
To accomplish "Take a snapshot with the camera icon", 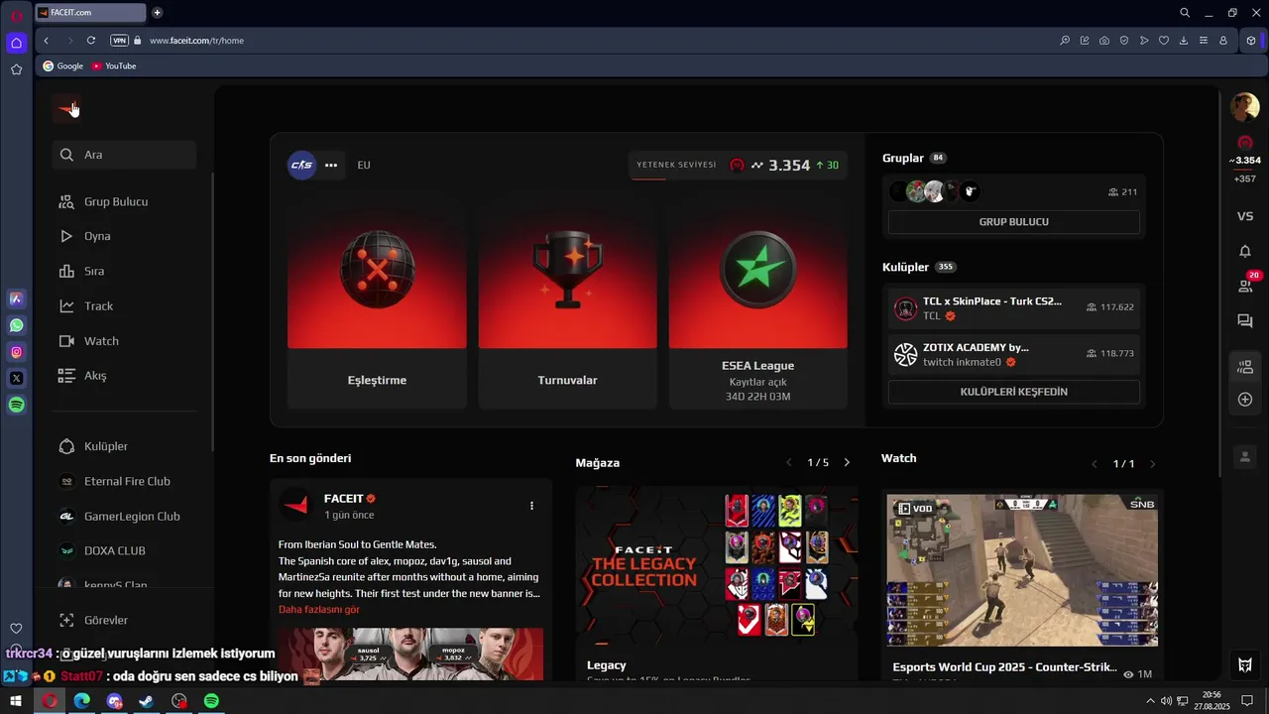I will click(1104, 41).
